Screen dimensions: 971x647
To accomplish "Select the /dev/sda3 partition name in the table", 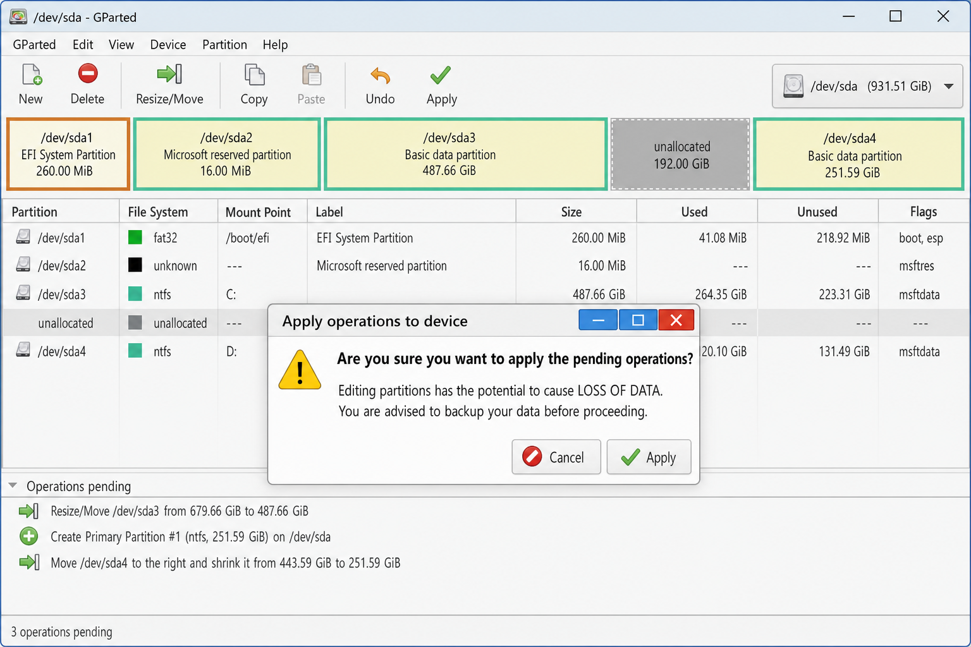I will coord(61,294).
